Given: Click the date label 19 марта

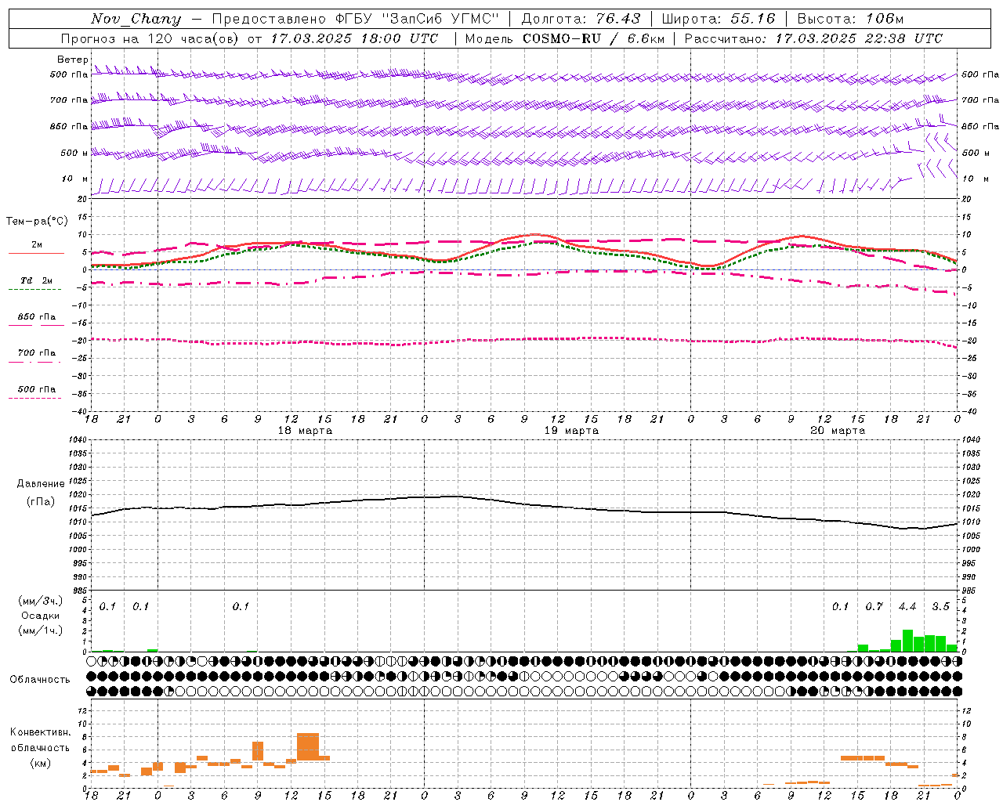Looking at the screenshot, I should pyautogui.click(x=571, y=431).
